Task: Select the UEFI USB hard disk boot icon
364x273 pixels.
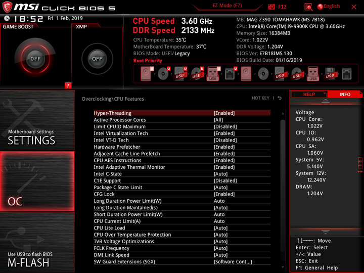Action: [180, 74]
